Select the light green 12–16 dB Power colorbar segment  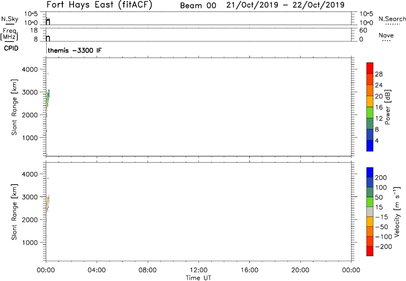pos(370,113)
